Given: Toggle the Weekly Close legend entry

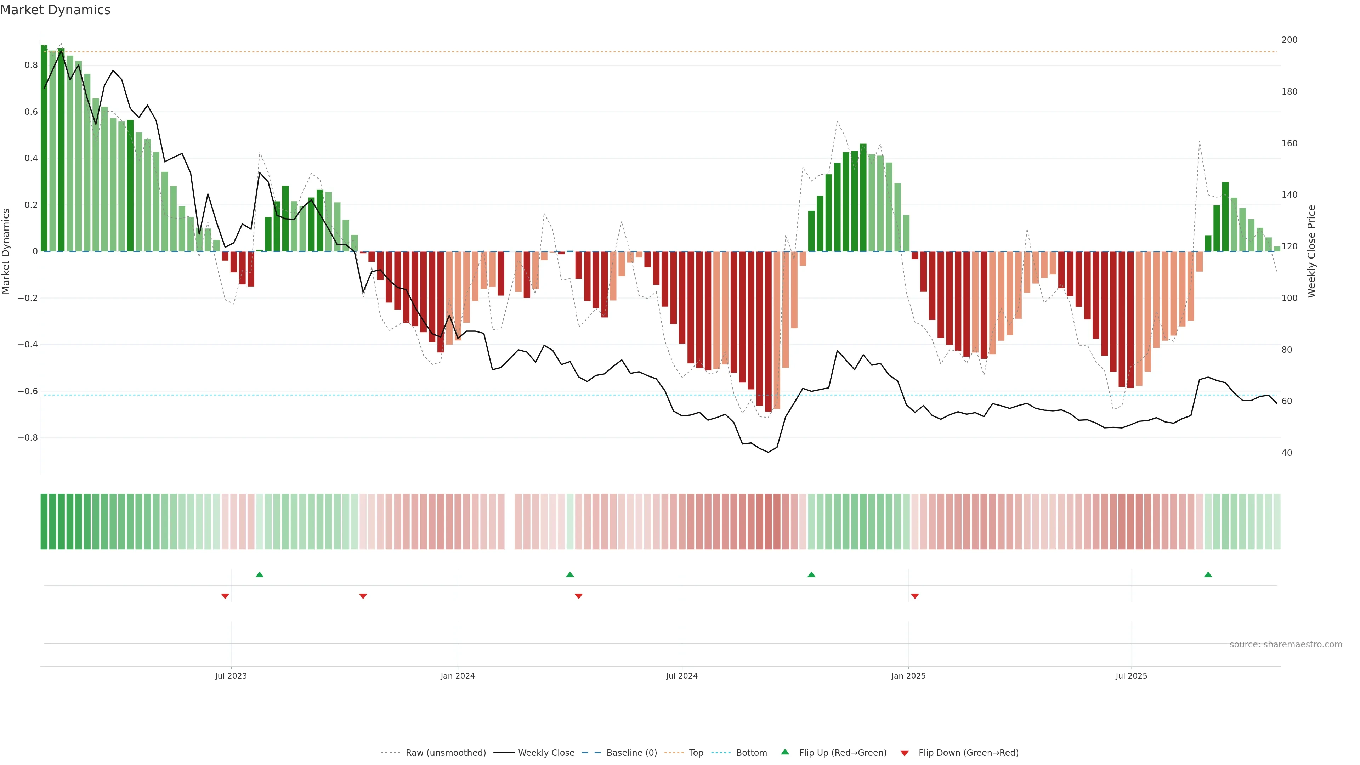Looking at the screenshot, I should (x=546, y=753).
